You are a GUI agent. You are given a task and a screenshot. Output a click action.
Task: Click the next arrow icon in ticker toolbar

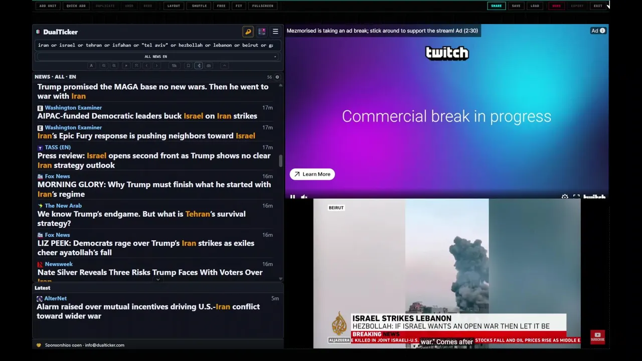point(156,66)
